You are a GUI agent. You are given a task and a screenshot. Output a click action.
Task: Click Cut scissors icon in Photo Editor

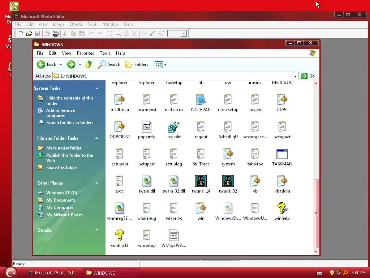point(65,34)
